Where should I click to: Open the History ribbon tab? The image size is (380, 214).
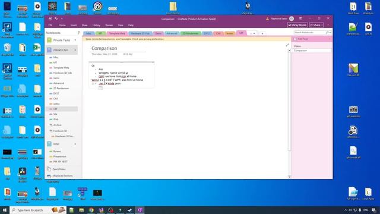96,25
